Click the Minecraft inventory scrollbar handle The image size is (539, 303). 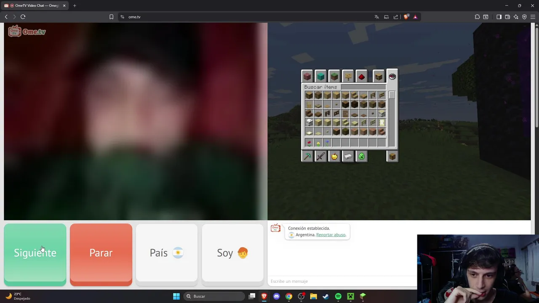[392, 95]
